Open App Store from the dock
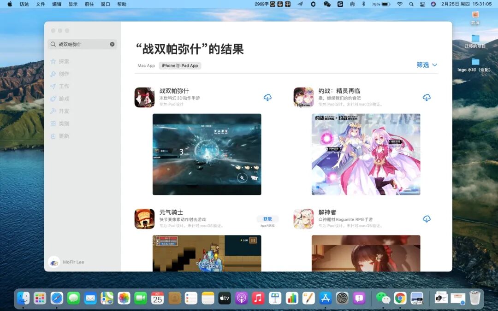 pyautogui.click(x=326, y=298)
